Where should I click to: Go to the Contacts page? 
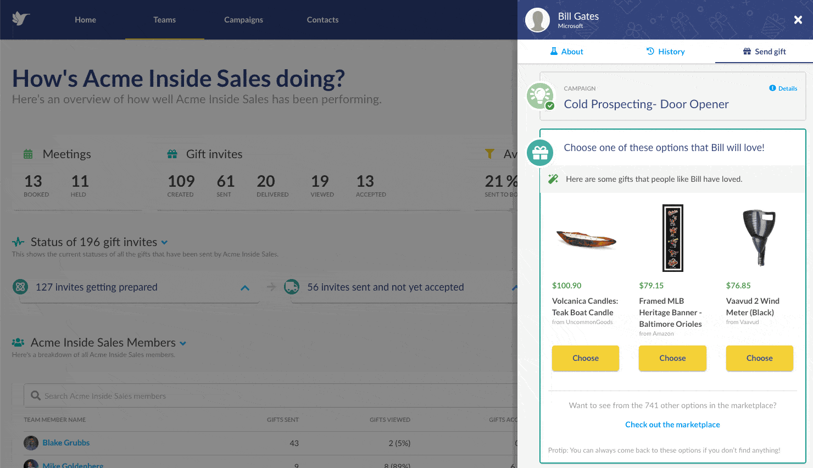(322, 20)
